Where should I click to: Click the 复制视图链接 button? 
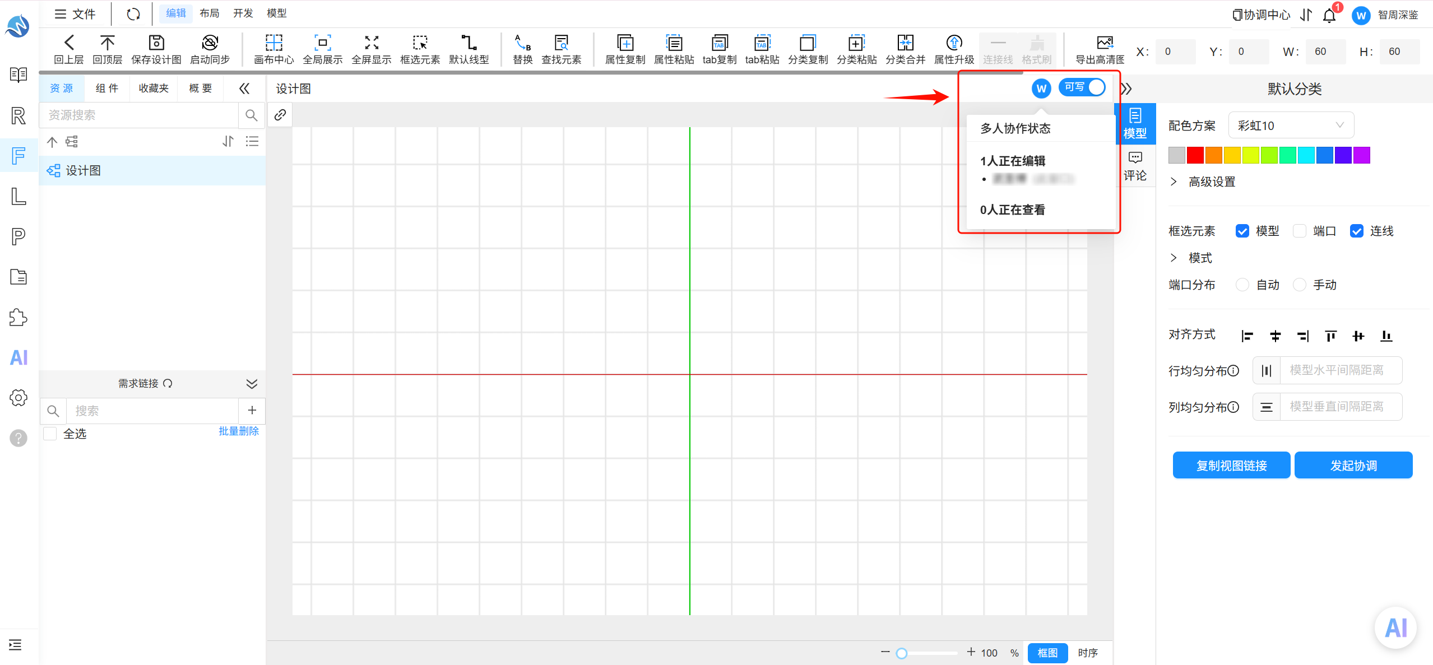coord(1231,465)
